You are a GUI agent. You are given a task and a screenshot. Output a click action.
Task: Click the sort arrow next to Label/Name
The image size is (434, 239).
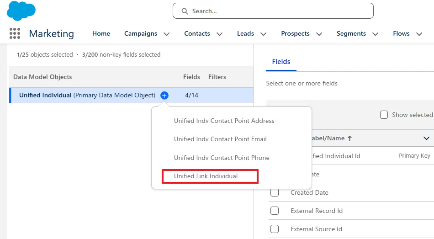[350, 138]
